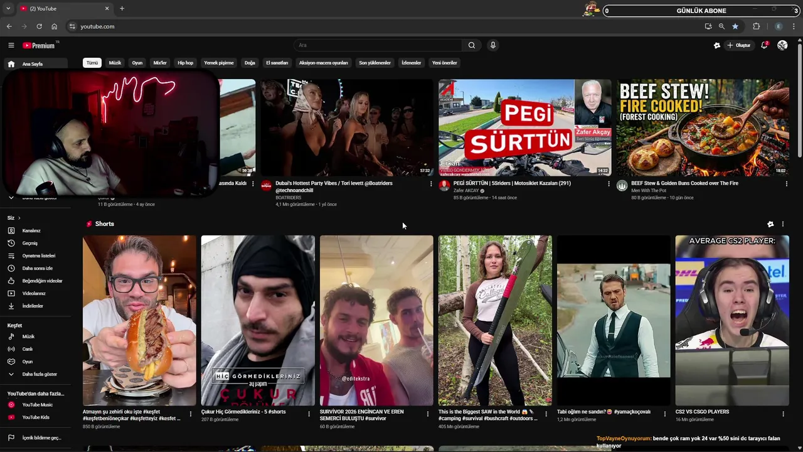Click the Chrome reload page icon
Image resolution: width=803 pixels, height=452 pixels.
(39, 26)
